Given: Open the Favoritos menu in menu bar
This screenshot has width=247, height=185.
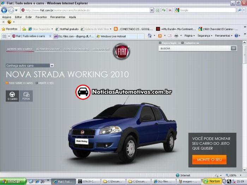Looking at the screenshot, I should pos(41,17).
